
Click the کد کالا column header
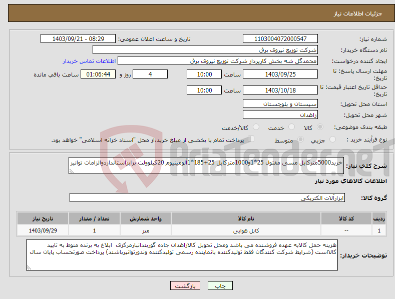[x=346, y=218]
